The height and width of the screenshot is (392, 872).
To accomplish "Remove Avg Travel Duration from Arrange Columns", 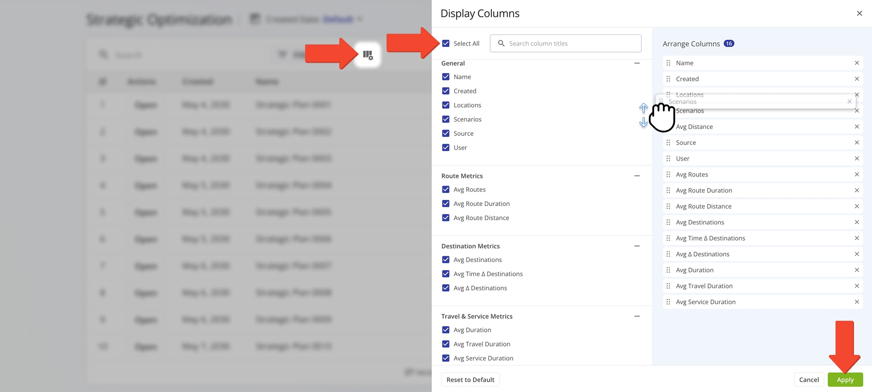I will coord(857,286).
